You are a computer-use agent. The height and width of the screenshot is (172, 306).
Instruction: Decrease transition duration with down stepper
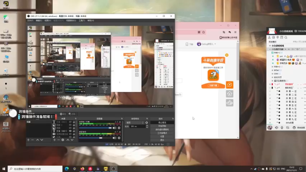[147, 127]
